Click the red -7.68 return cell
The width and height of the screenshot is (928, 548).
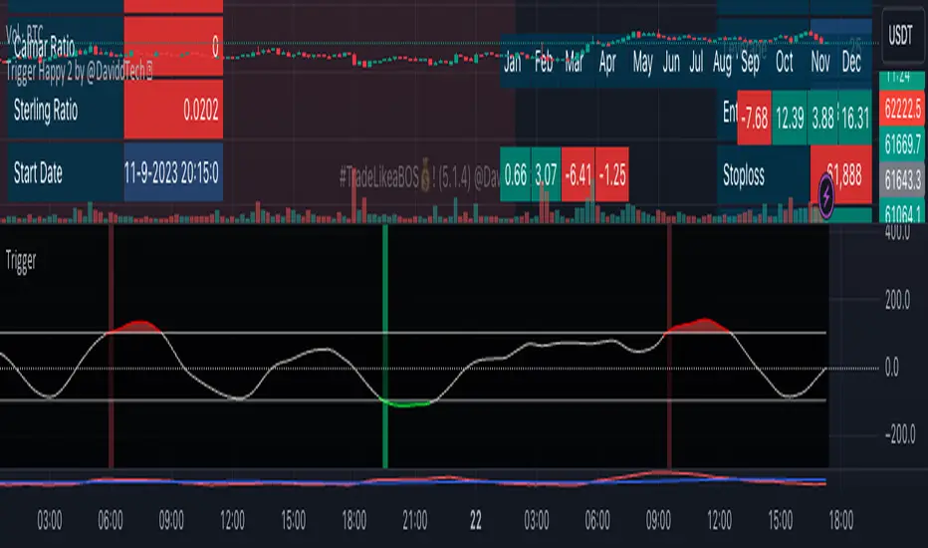[x=754, y=118]
